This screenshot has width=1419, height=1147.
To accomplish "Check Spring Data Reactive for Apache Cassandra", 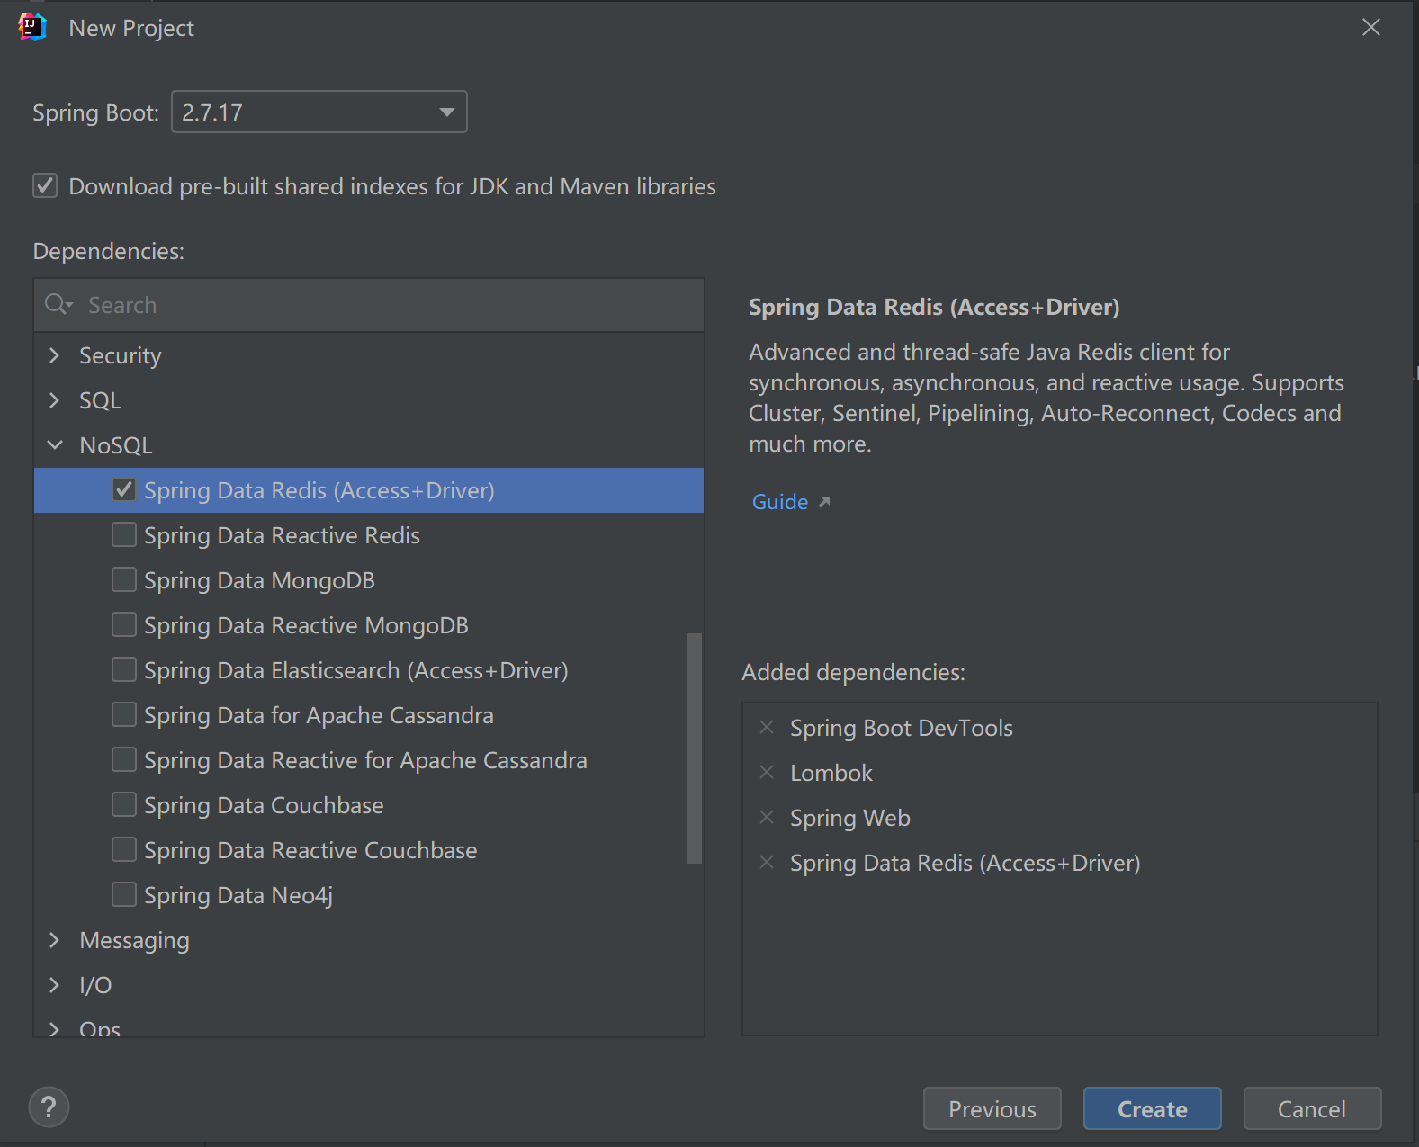I will point(124,759).
